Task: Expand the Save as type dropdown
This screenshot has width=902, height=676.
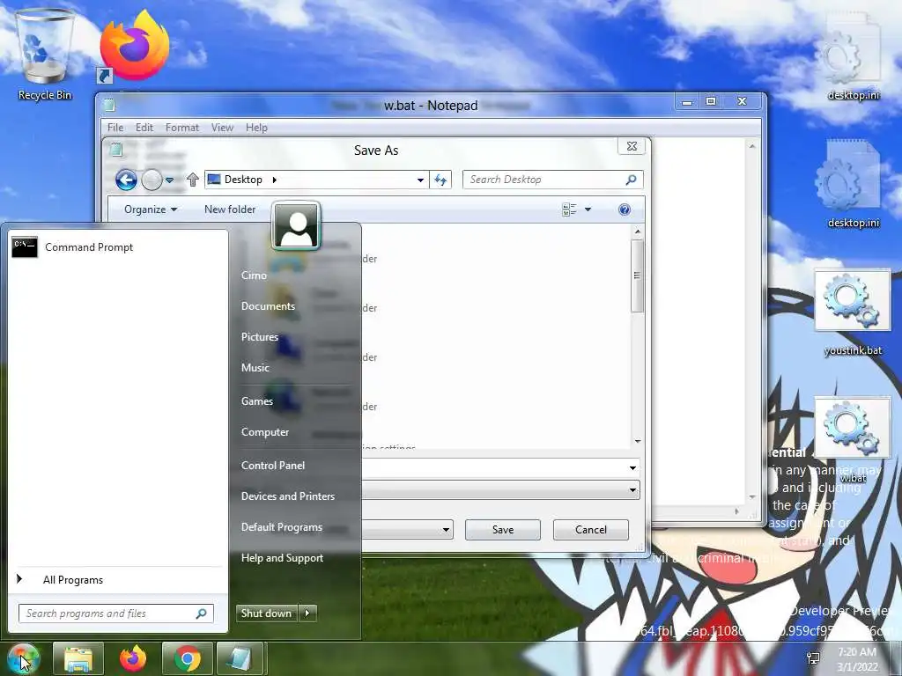Action: 632,490
